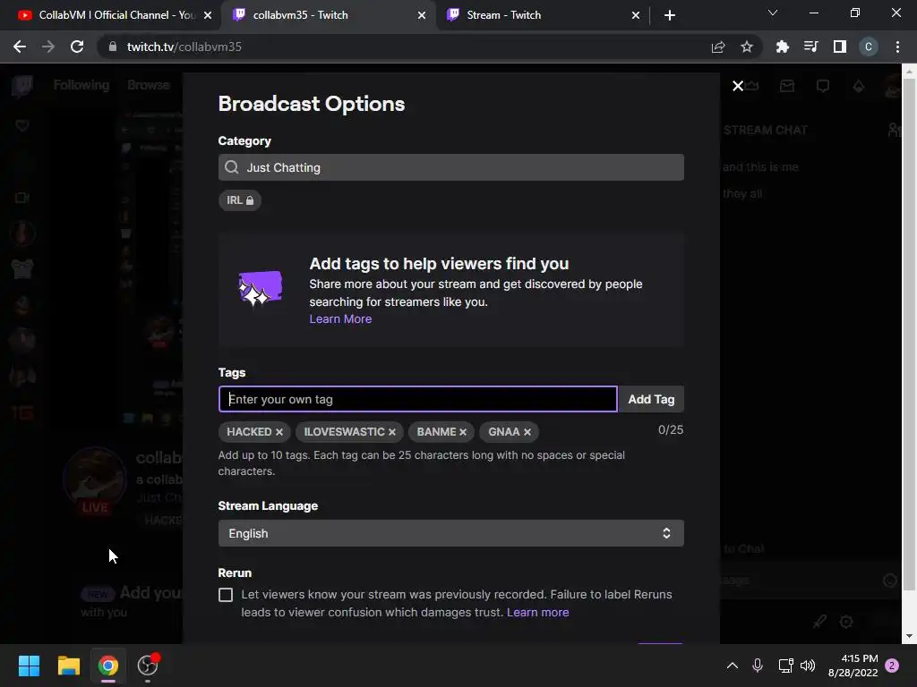The width and height of the screenshot is (917, 687).
Task: Share this page icon
Action: (717, 47)
